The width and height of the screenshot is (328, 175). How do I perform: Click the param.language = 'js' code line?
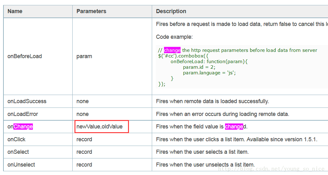(x=209, y=73)
